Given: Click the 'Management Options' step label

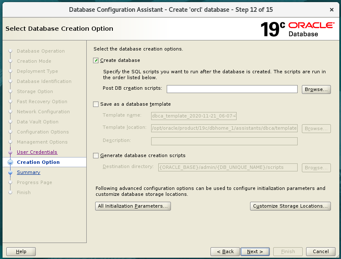Looking at the screenshot, I should (42, 142).
